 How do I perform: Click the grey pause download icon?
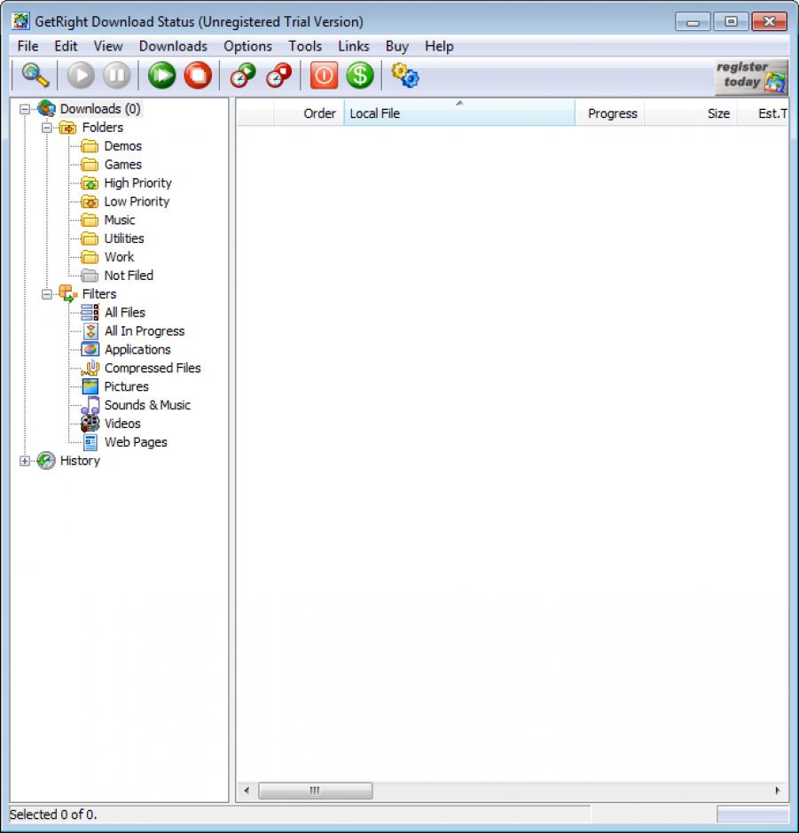coord(117,75)
